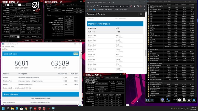
Task: Reload the Geekbench Browser page in Chrome
Action: pos(94,6)
